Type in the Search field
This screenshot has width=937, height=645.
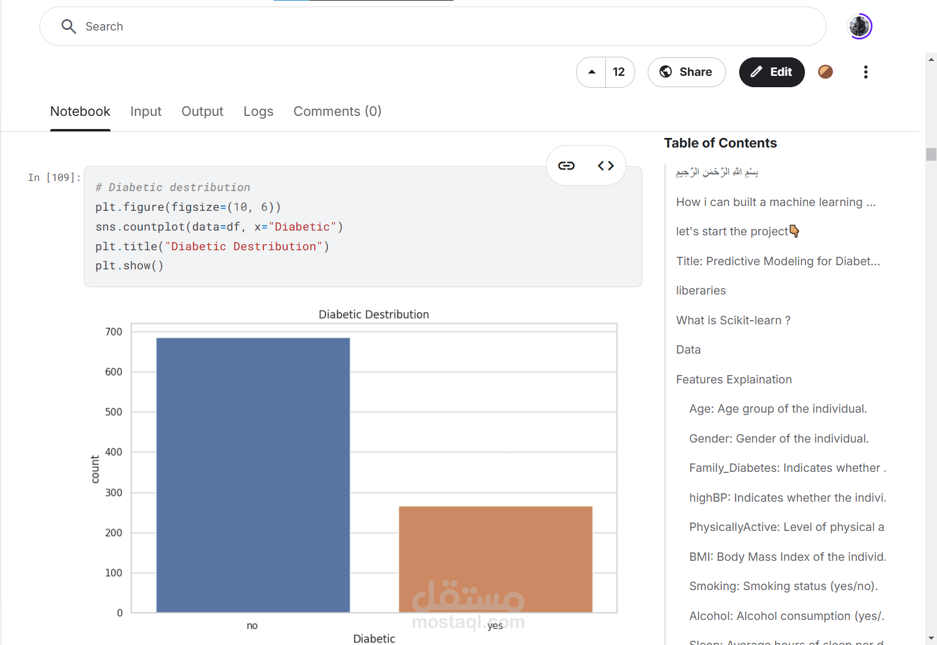pyautogui.click(x=418, y=26)
